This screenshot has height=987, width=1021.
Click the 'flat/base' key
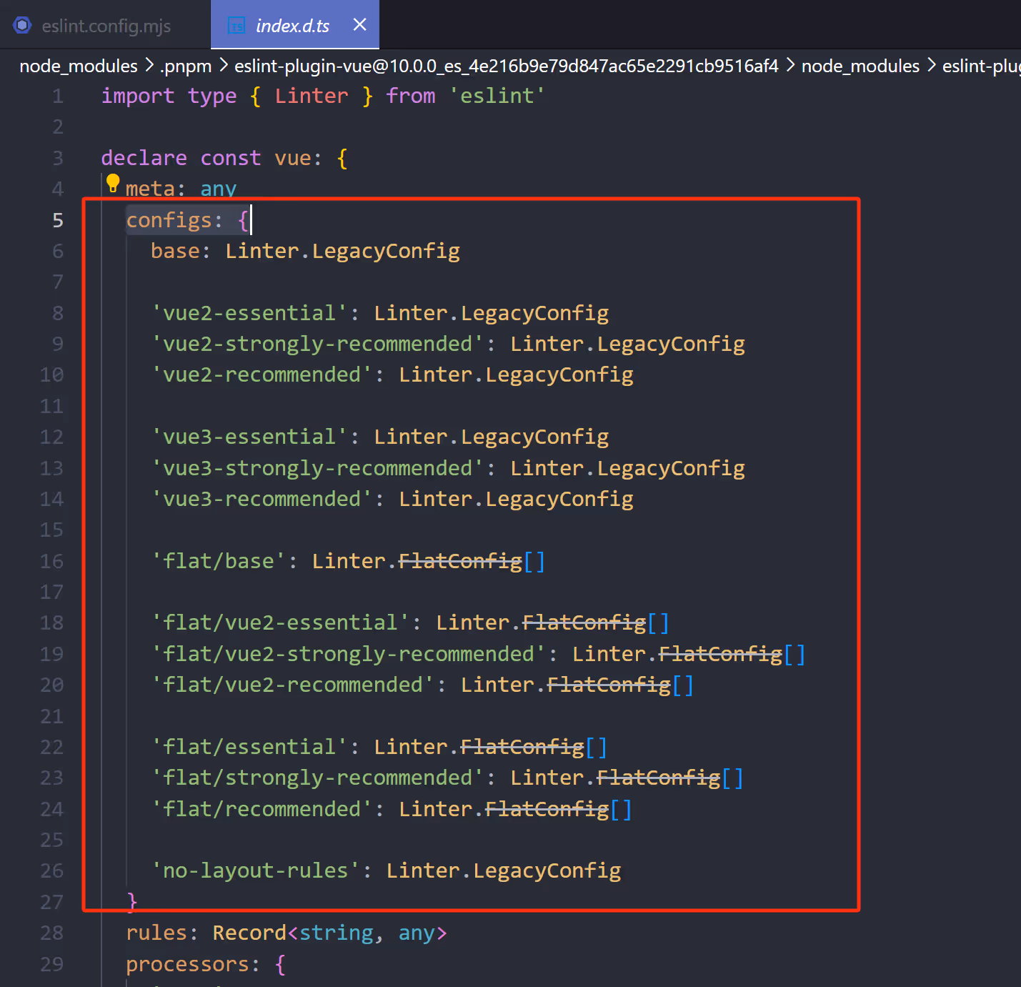pyautogui.click(x=218, y=562)
